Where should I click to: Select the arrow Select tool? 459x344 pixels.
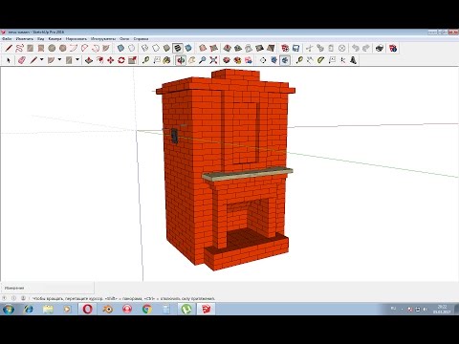tap(9, 60)
